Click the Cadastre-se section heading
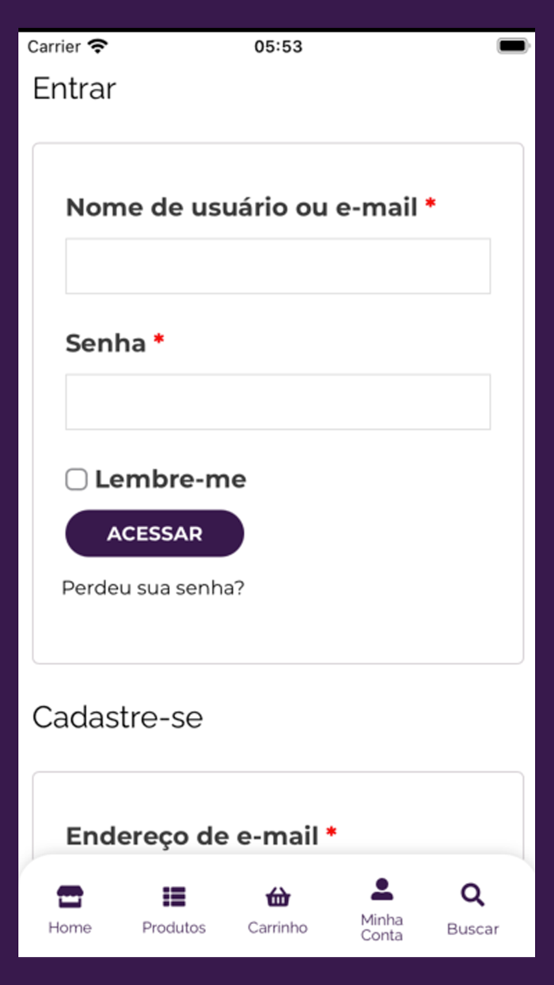 (x=117, y=717)
